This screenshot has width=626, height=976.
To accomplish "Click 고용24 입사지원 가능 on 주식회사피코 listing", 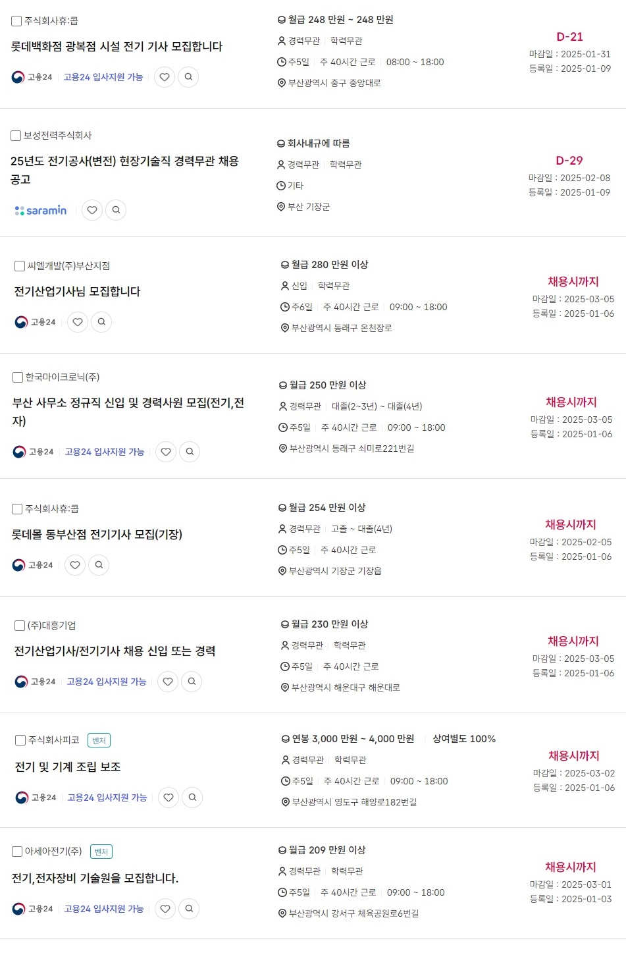I will pyautogui.click(x=107, y=798).
